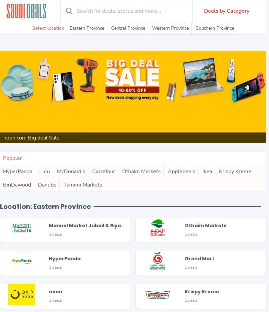The width and height of the screenshot is (269, 312).
Task: Click the SaudiDeals logo
Action: pos(26,11)
